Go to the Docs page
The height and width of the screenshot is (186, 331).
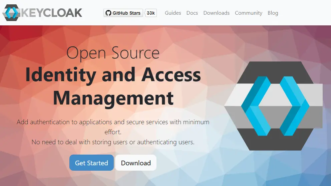[192, 13]
